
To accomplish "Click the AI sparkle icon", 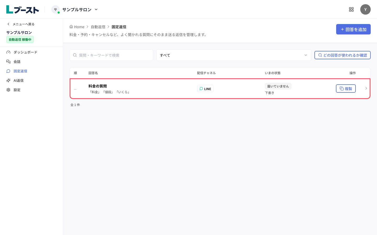I will coord(8,80).
